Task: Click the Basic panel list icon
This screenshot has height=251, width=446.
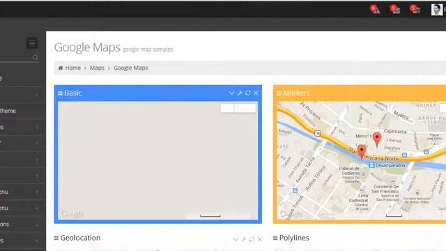Action: pos(61,93)
